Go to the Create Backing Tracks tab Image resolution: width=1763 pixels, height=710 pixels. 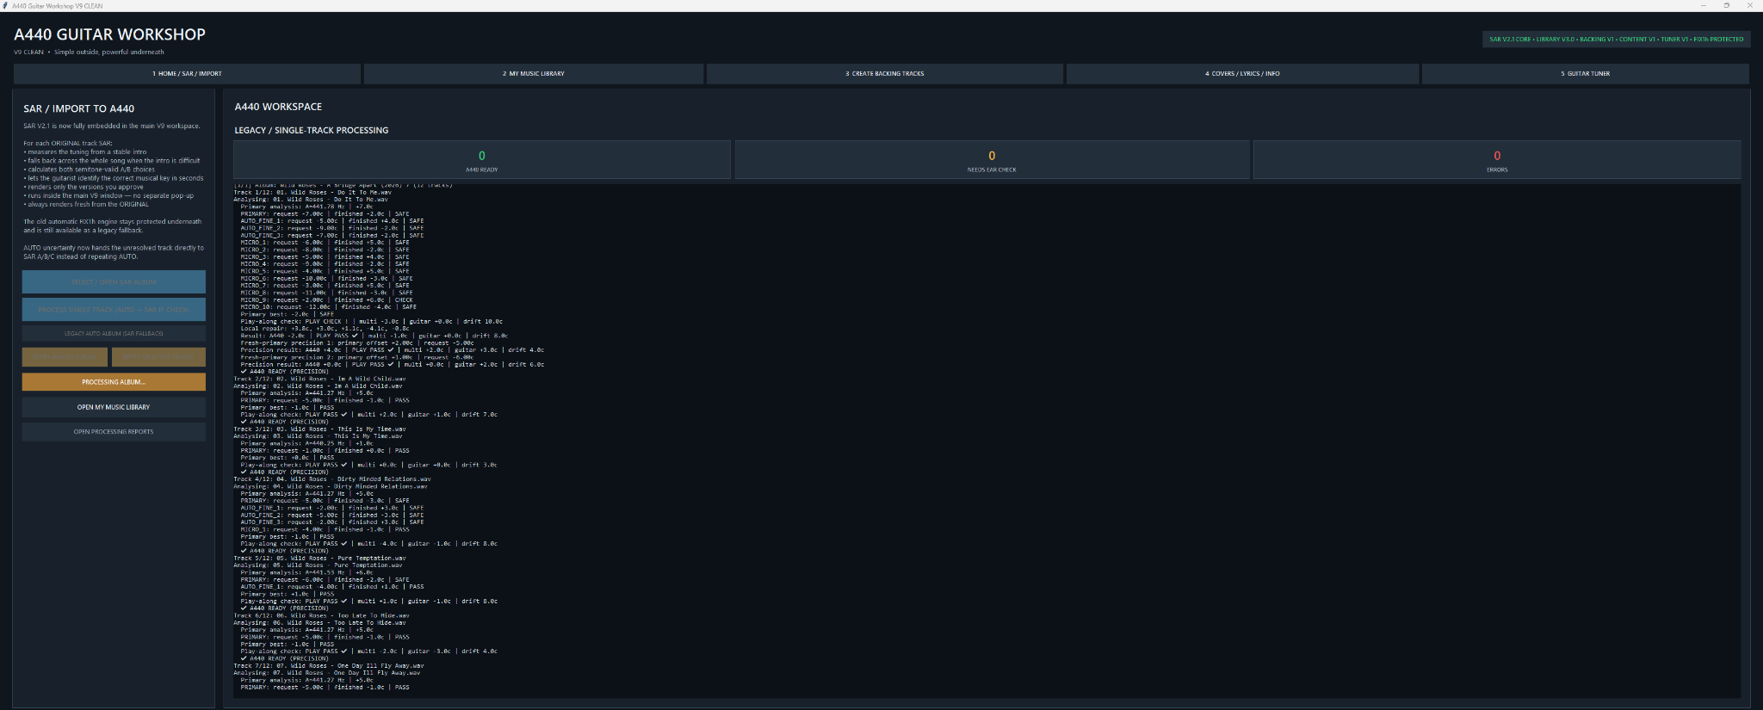coord(884,74)
